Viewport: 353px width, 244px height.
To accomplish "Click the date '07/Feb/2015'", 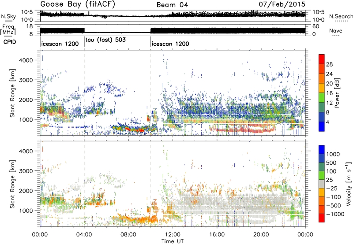I will (x=282, y=4).
